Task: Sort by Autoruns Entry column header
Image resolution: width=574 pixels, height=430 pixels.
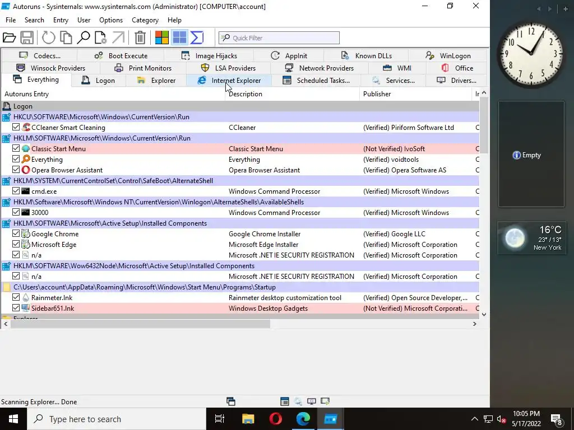Action: tap(113, 94)
